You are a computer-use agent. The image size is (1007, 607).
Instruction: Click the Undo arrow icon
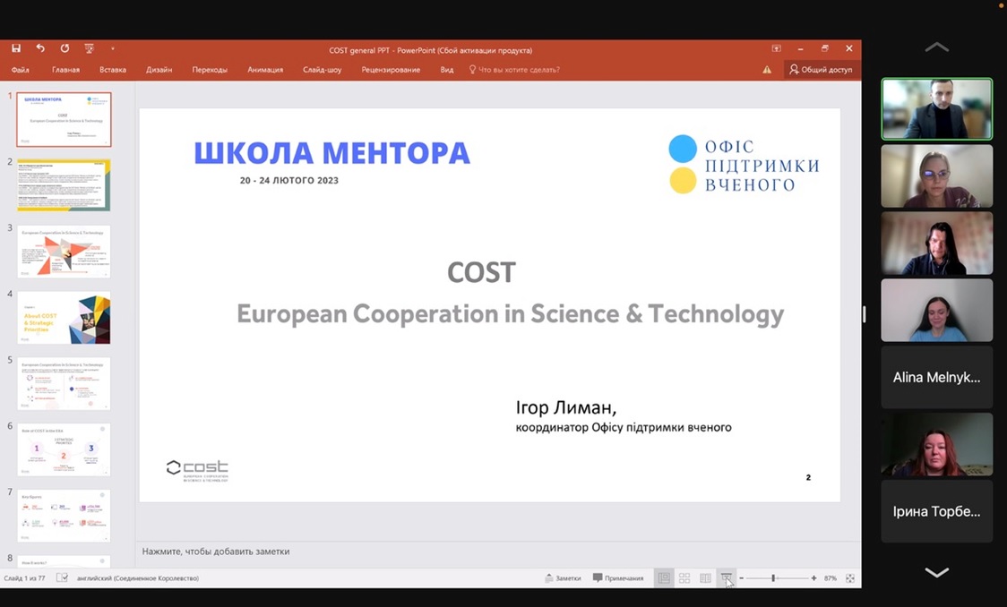(40, 48)
